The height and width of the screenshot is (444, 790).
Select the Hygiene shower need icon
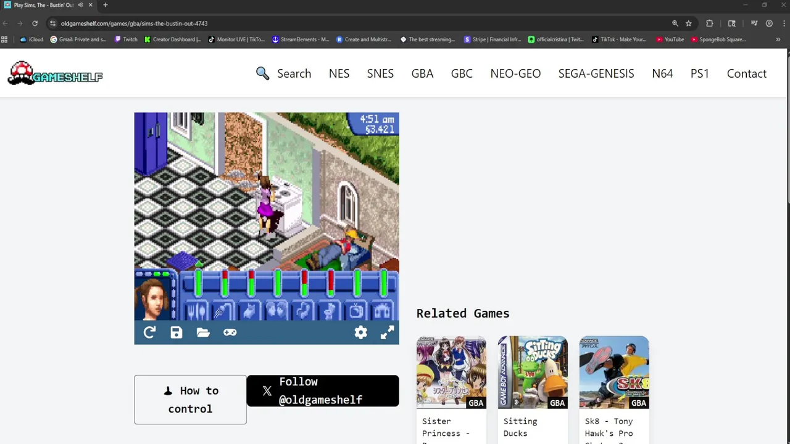point(223,311)
